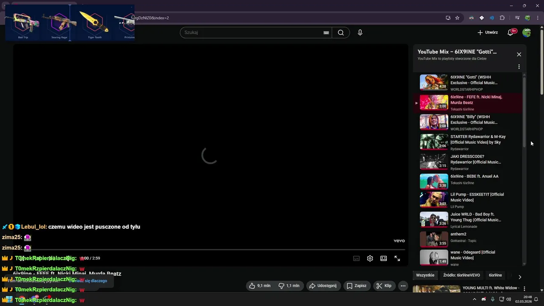Screen dimensions: 544x306
Task: Open JAKI DRESSCODE? Rydawarrior video
Action: click(468, 162)
